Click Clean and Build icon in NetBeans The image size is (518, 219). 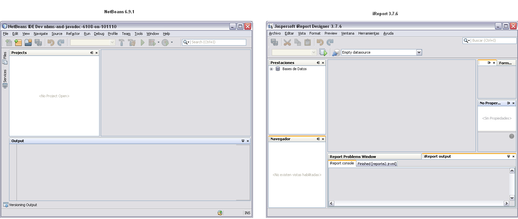(132, 42)
